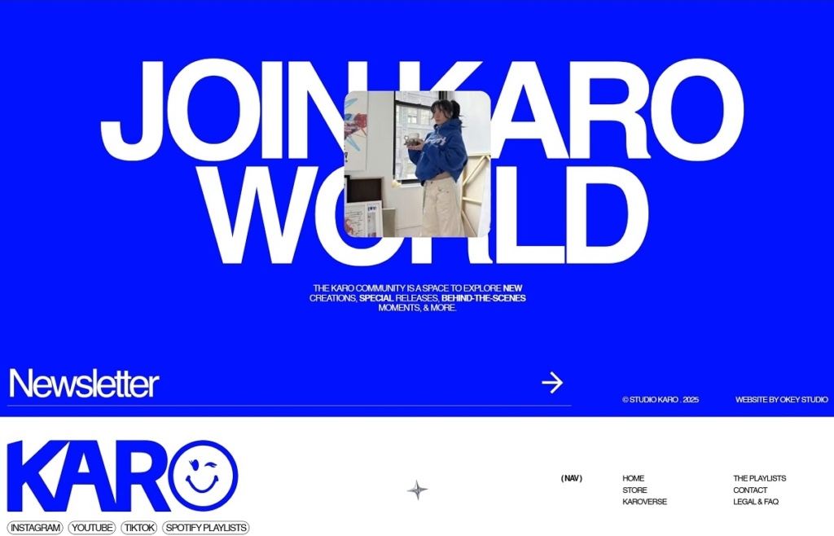Open the TikTok social pill
This screenshot has height=536, width=834.
click(139, 528)
